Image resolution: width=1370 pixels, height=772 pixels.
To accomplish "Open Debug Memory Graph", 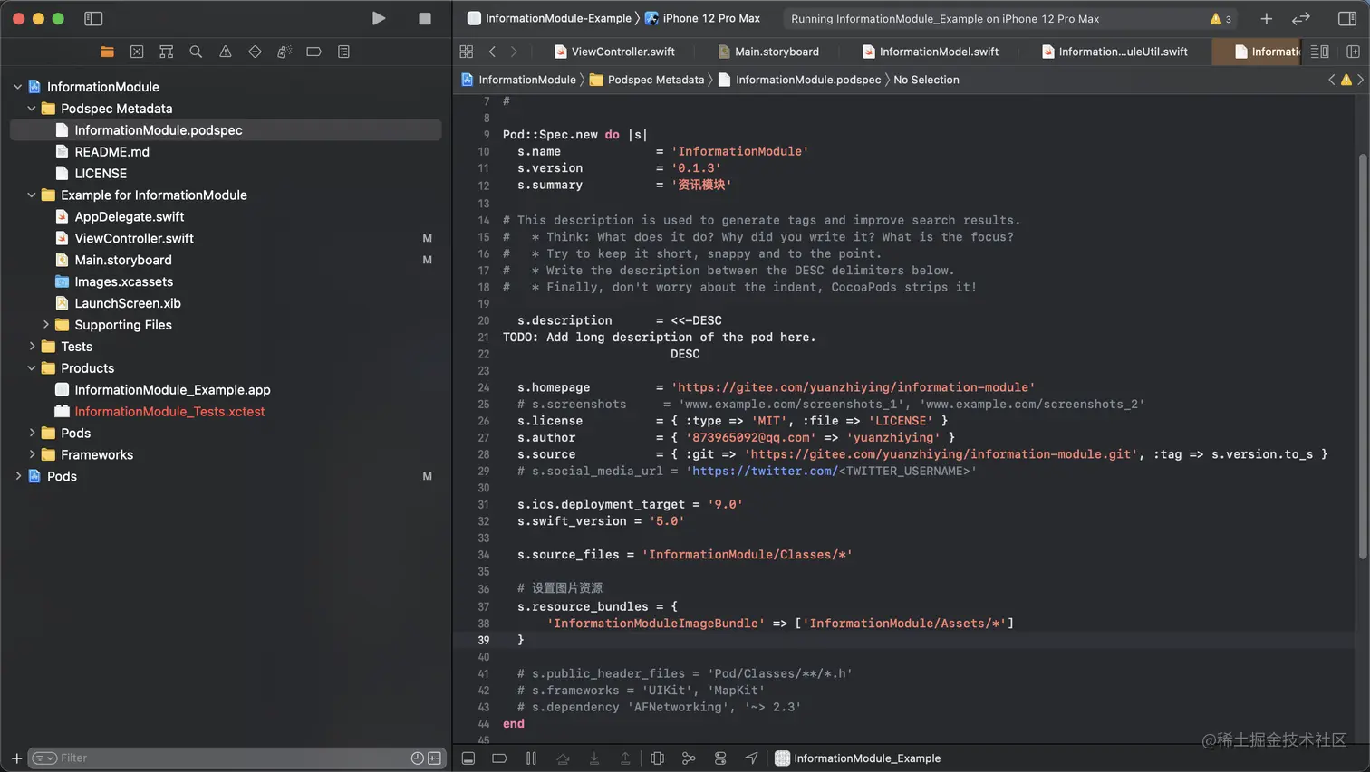I will pyautogui.click(x=689, y=758).
